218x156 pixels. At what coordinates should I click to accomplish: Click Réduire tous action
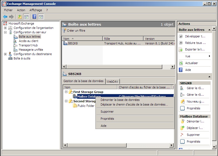click(x=195, y=43)
